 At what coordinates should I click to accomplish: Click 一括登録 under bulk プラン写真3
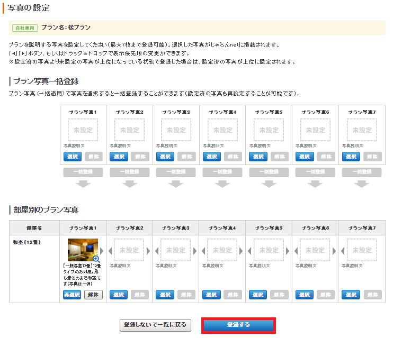(176, 172)
